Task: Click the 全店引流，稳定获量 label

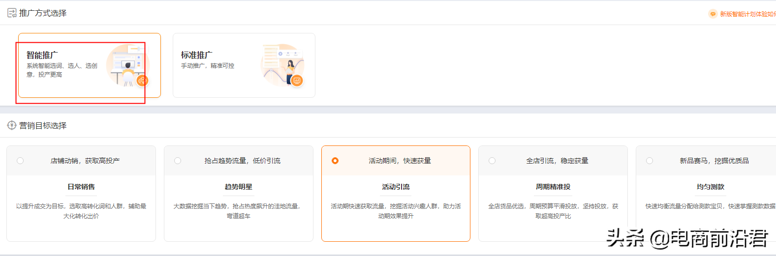Action: [557, 161]
